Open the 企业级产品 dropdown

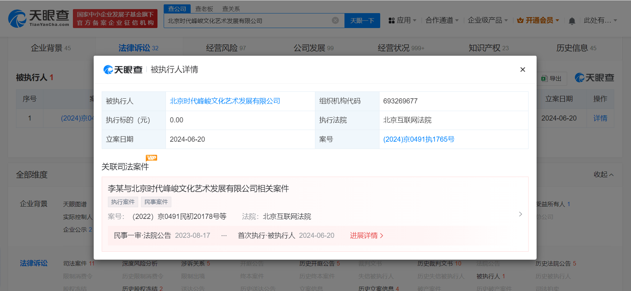(488, 20)
